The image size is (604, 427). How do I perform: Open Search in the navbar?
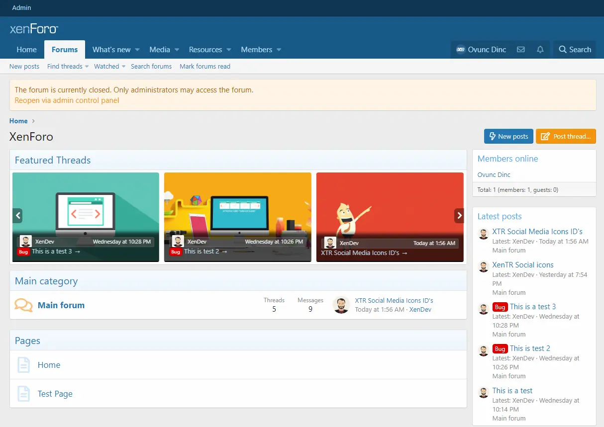[x=575, y=50]
